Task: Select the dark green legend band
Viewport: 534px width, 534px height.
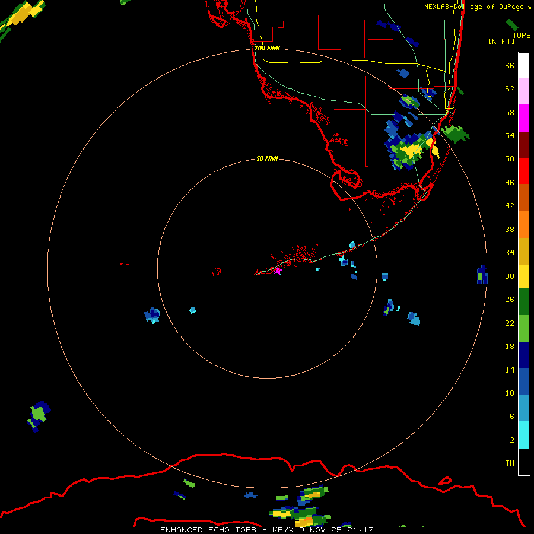Action: point(524,301)
